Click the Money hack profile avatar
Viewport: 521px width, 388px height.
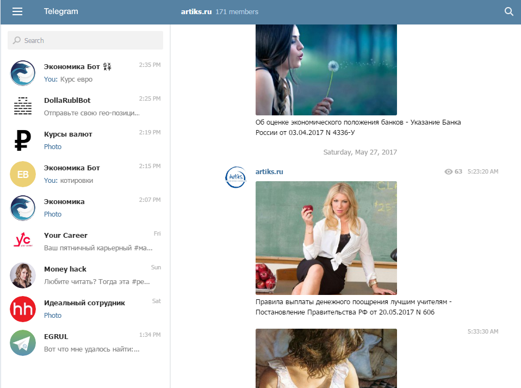[x=23, y=275]
